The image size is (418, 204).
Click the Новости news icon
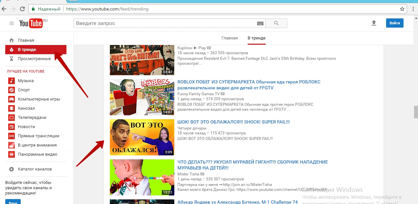12,127
